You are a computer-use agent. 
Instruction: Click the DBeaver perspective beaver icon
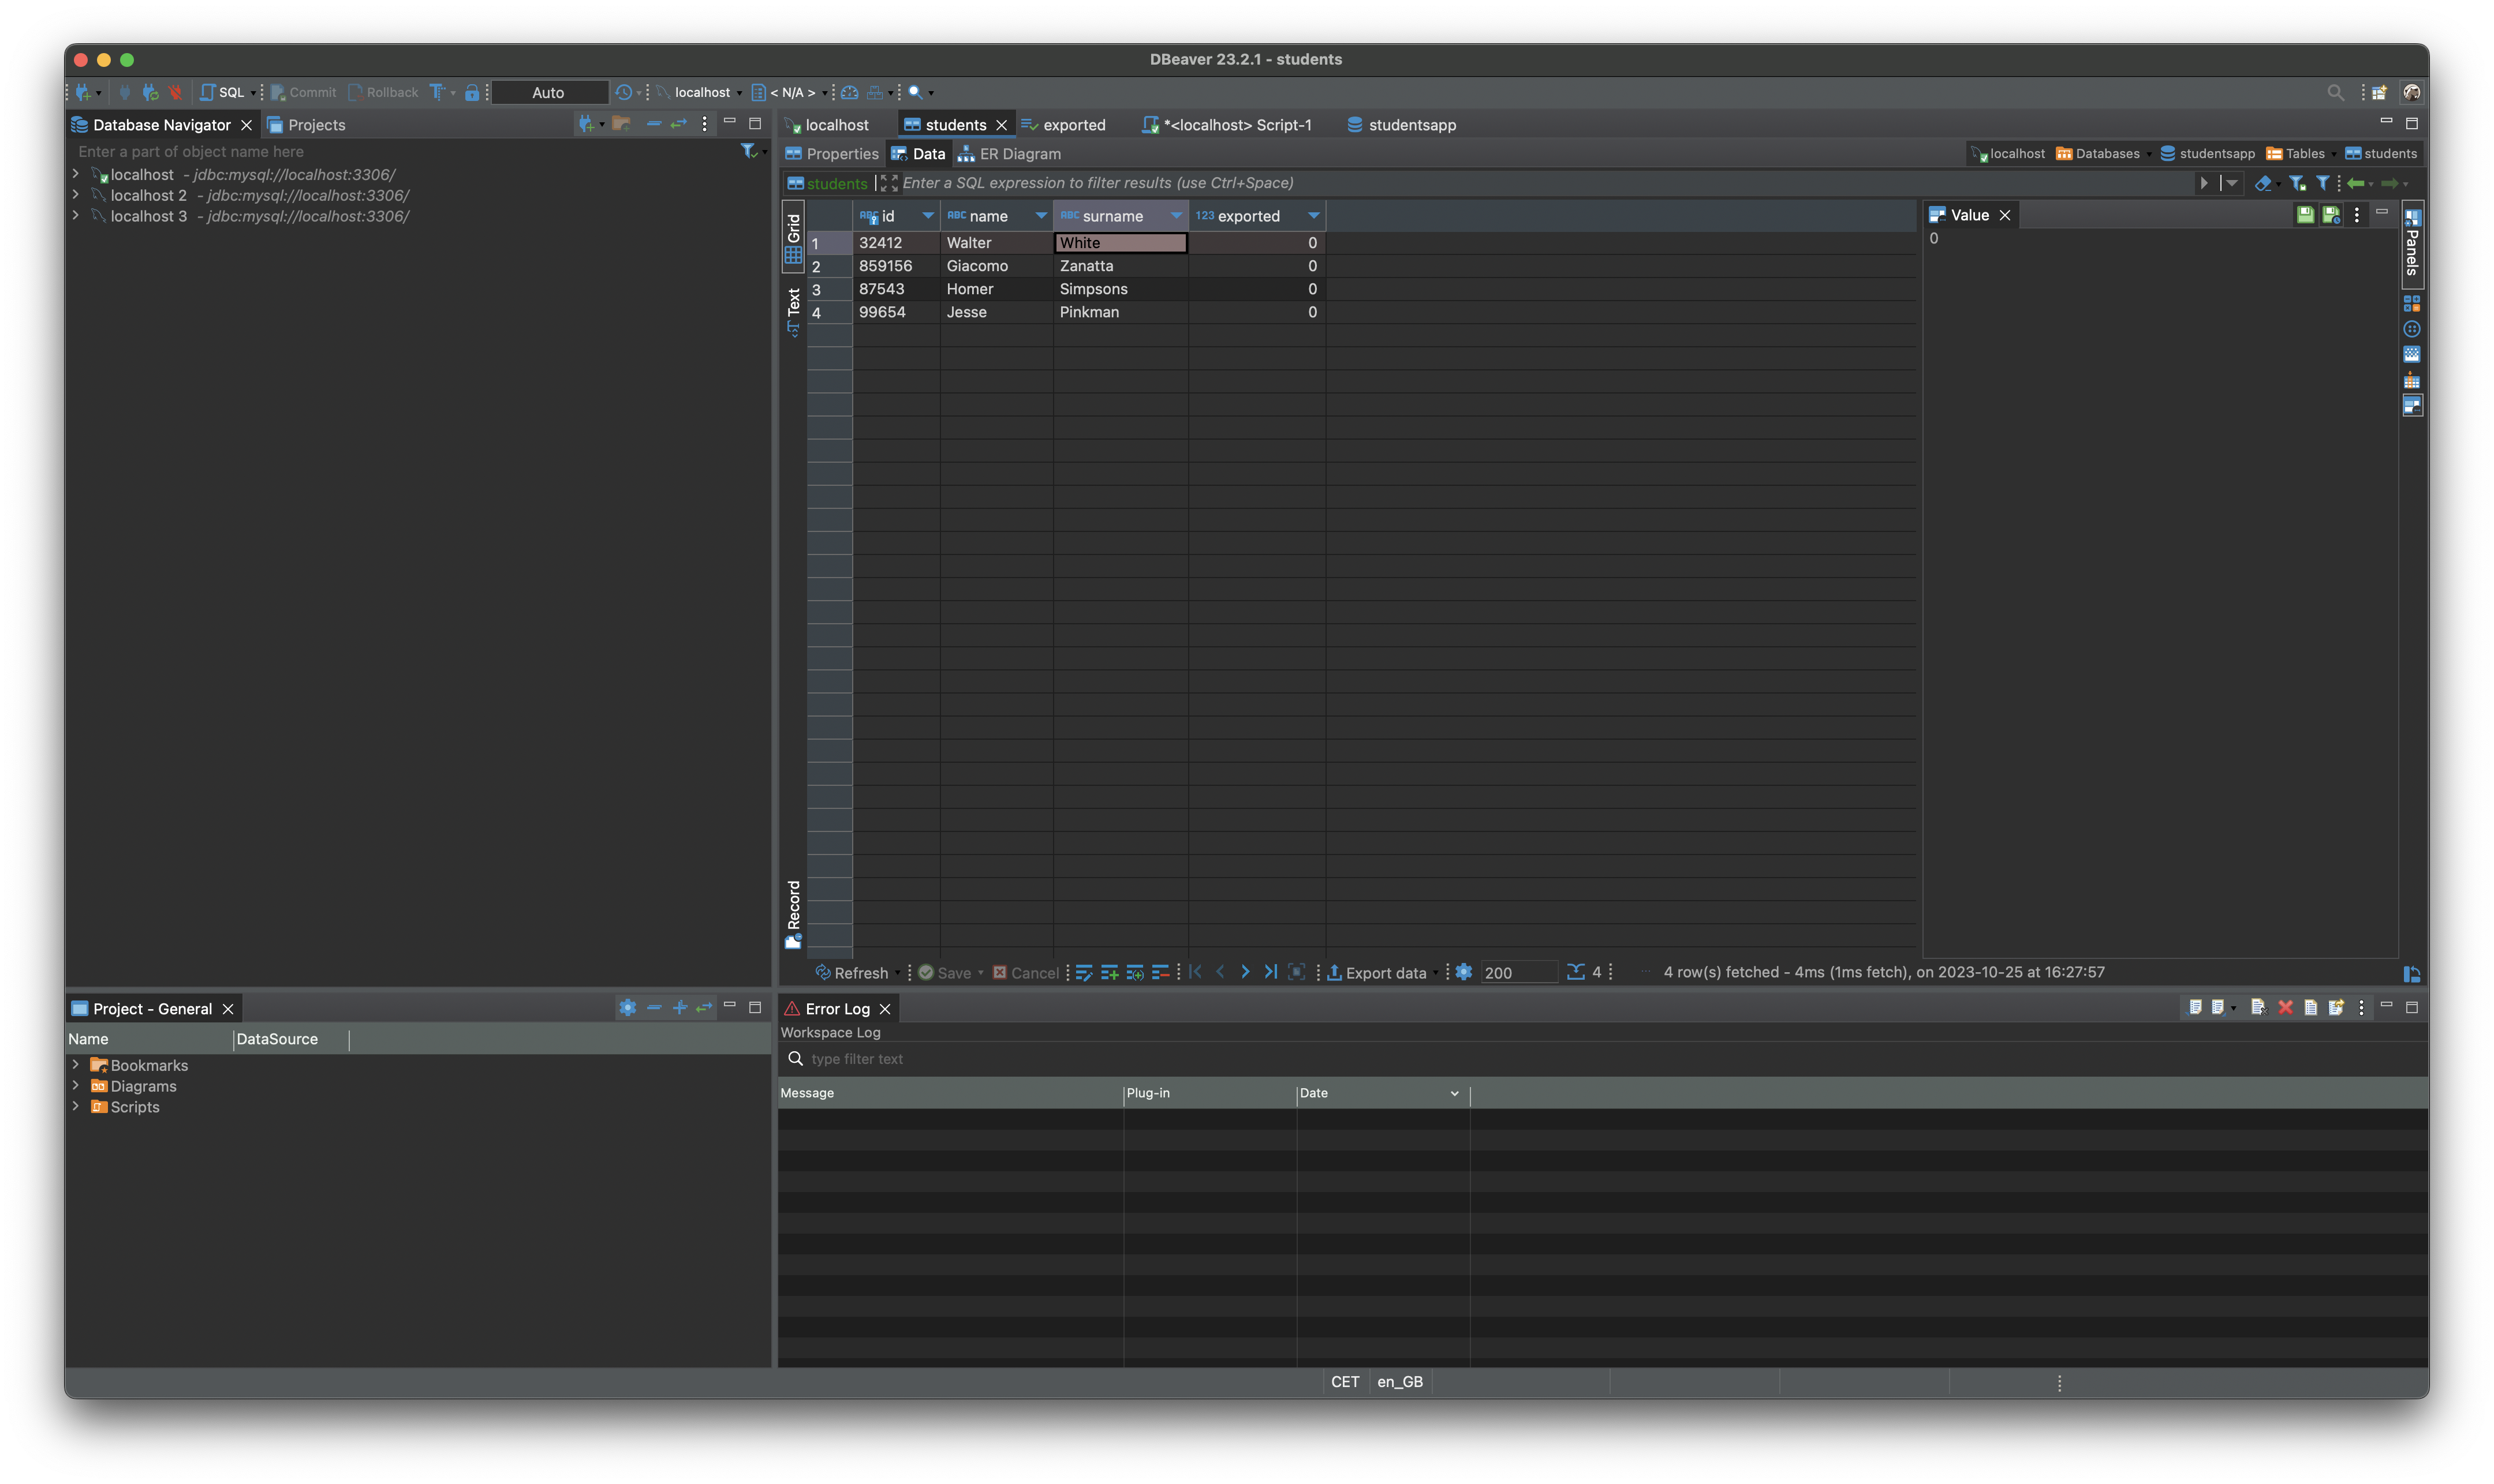pyautogui.click(x=2412, y=92)
